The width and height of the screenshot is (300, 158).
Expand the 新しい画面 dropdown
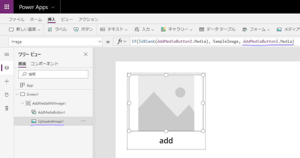tap(25, 29)
